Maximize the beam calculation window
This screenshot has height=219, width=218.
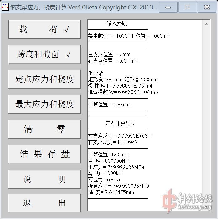click(187, 7)
